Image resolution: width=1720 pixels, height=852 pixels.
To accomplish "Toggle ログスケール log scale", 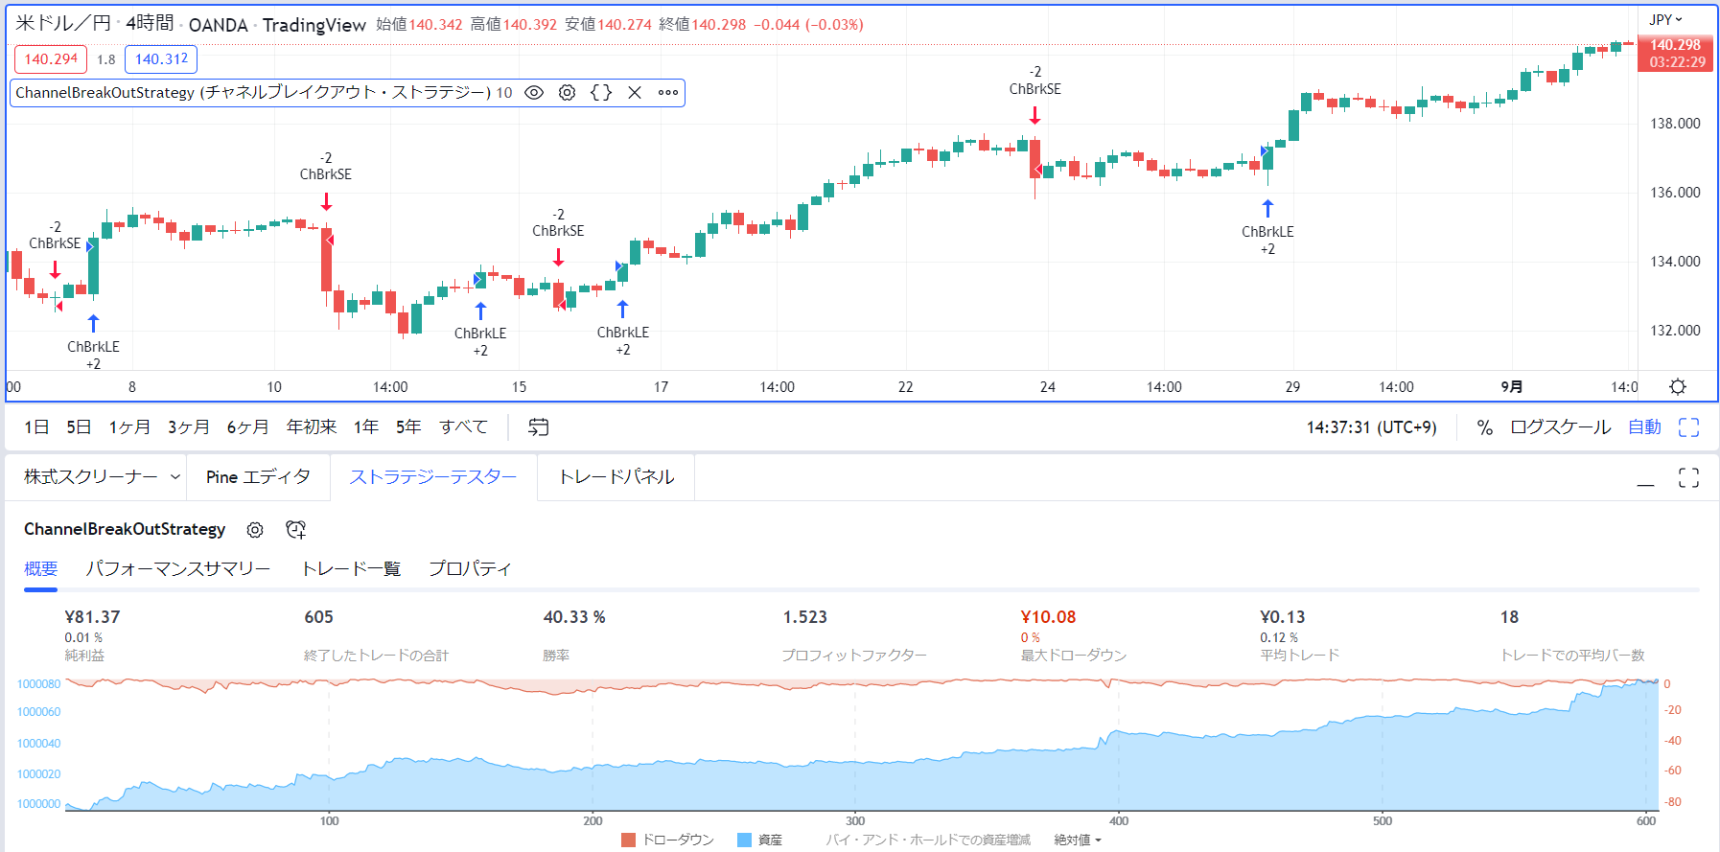I will click(x=1560, y=427).
